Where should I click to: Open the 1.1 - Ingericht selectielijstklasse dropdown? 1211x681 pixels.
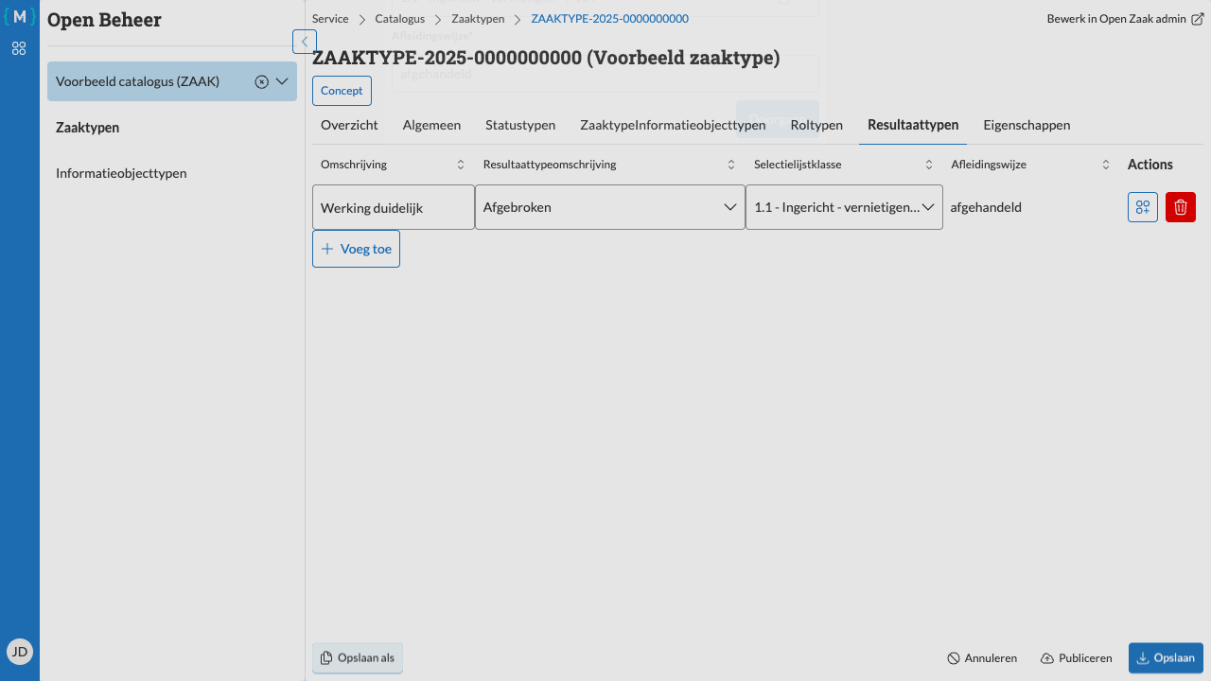click(844, 207)
